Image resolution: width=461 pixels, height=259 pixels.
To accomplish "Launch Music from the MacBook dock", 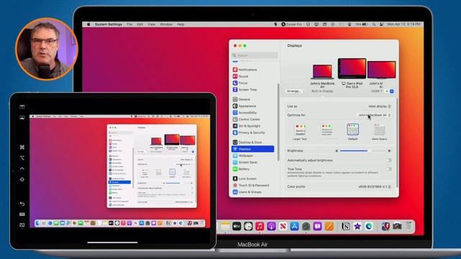I will [x=259, y=227].
